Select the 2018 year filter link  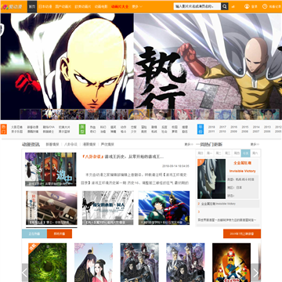(211, 127)
